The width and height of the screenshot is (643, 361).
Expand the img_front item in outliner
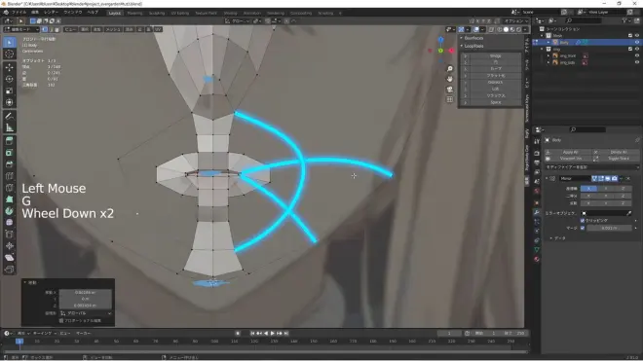pyautogui.click(x=548, y=55)
